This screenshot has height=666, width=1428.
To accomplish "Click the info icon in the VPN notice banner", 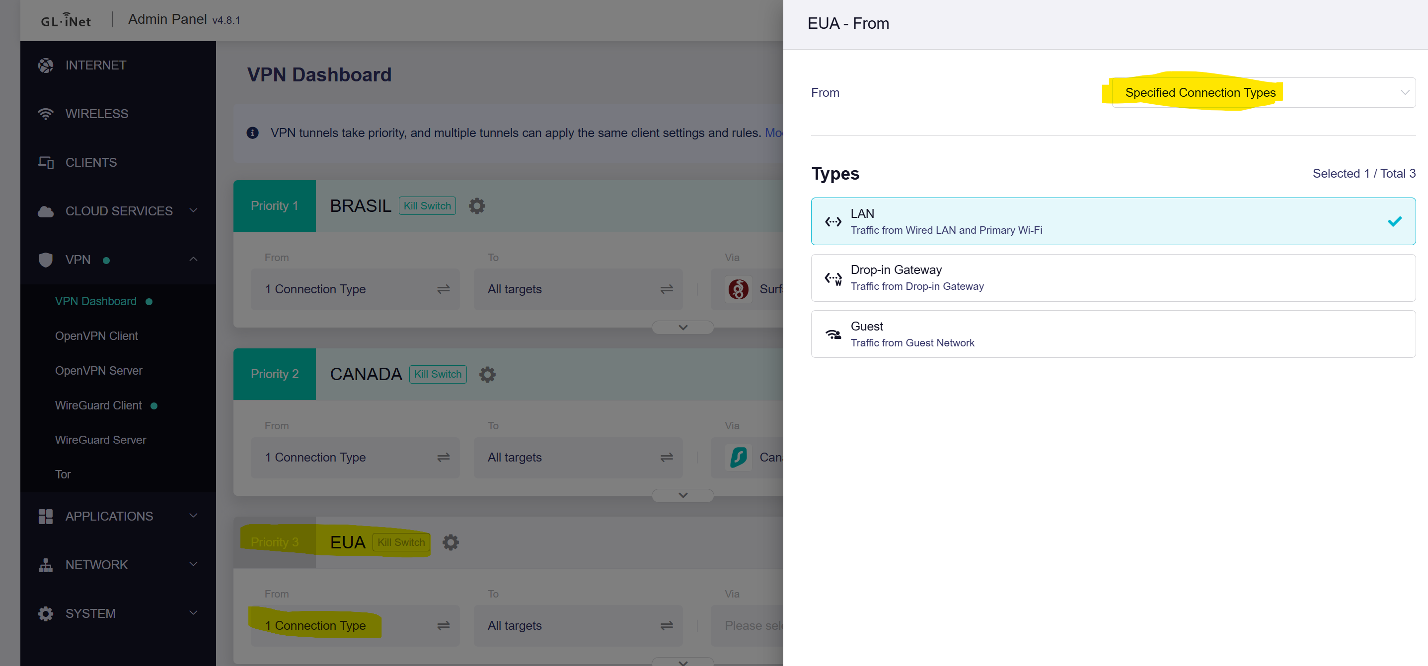I will click(253, 133).
